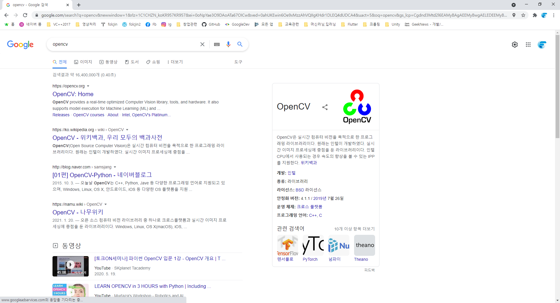
Task: Open the OpenCV: Home result
Action: coord(73,94)
